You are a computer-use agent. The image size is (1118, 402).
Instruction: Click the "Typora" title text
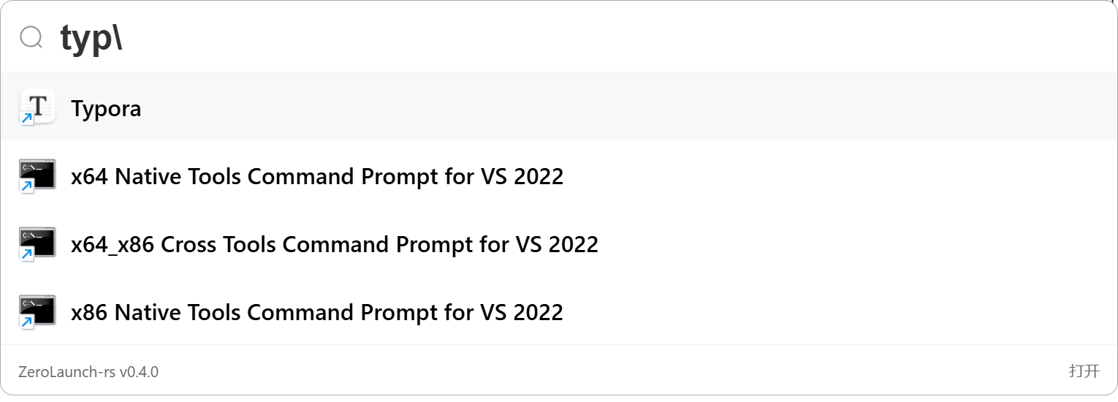coord(106,109)
